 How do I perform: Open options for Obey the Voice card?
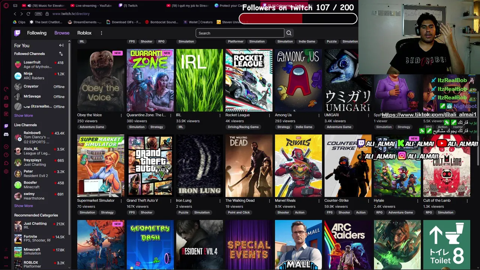point(121,115)
